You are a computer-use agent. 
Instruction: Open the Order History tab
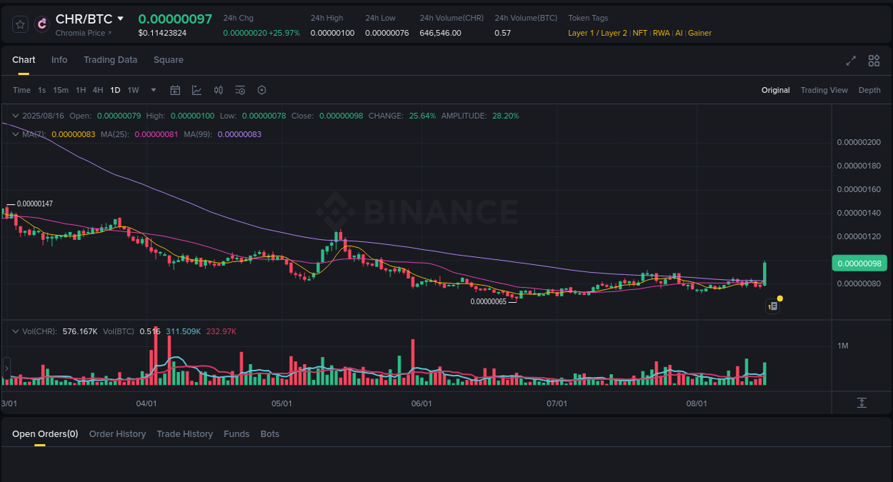[117, 434]
